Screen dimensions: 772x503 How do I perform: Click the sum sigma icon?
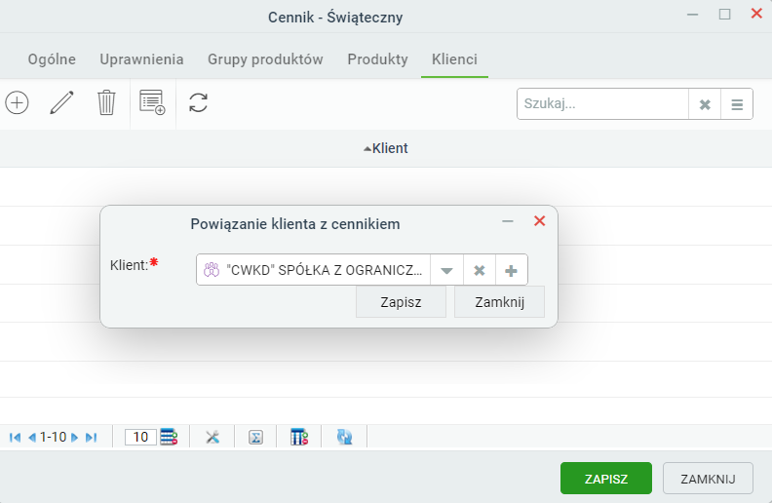[x=255, y=437]
